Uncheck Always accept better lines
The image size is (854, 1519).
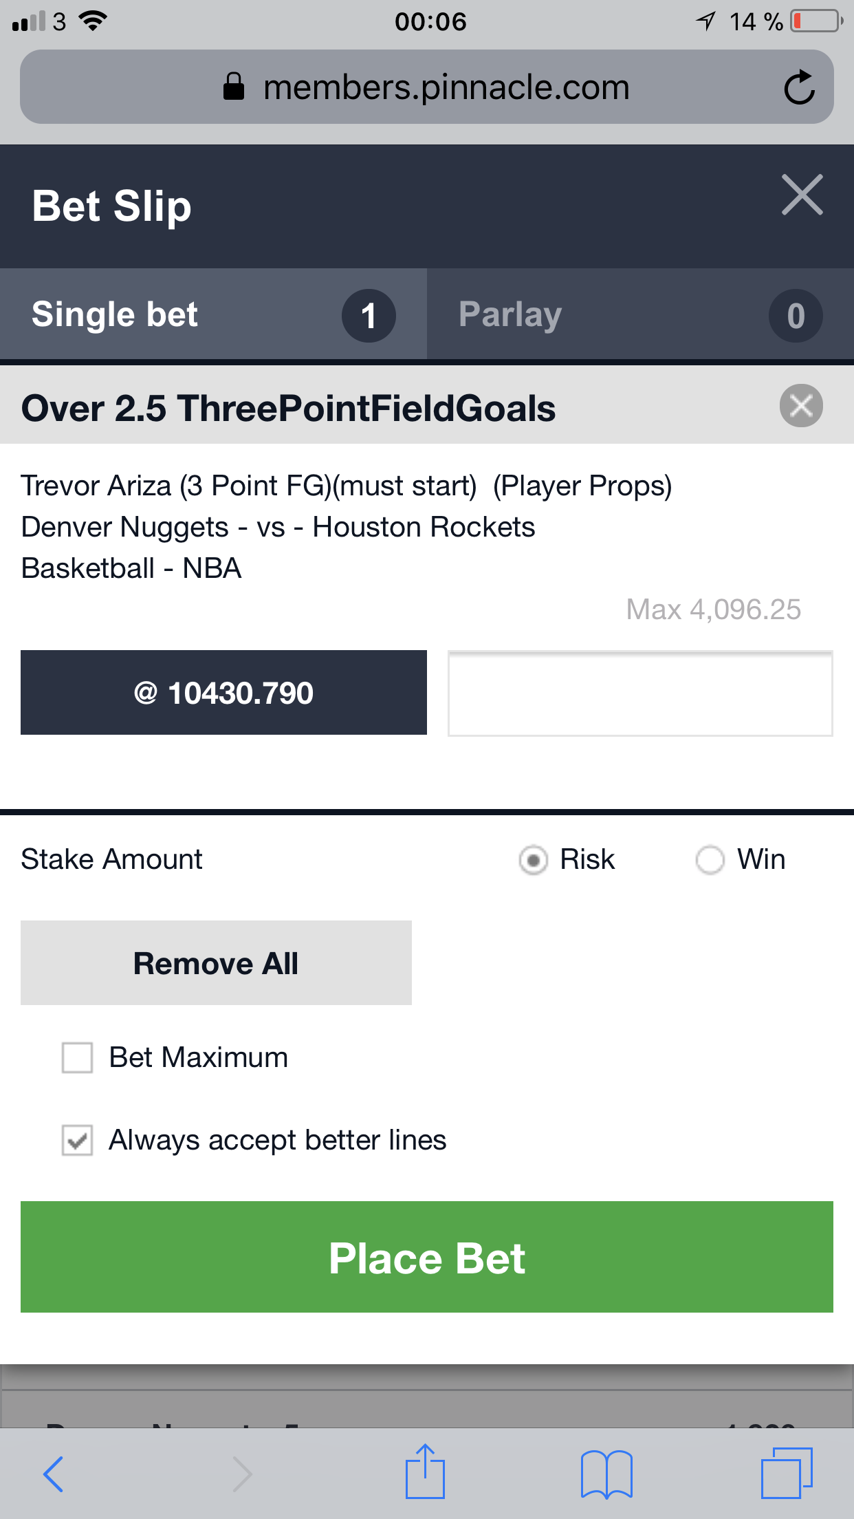pyautogui.click(x=77, y=1140)
